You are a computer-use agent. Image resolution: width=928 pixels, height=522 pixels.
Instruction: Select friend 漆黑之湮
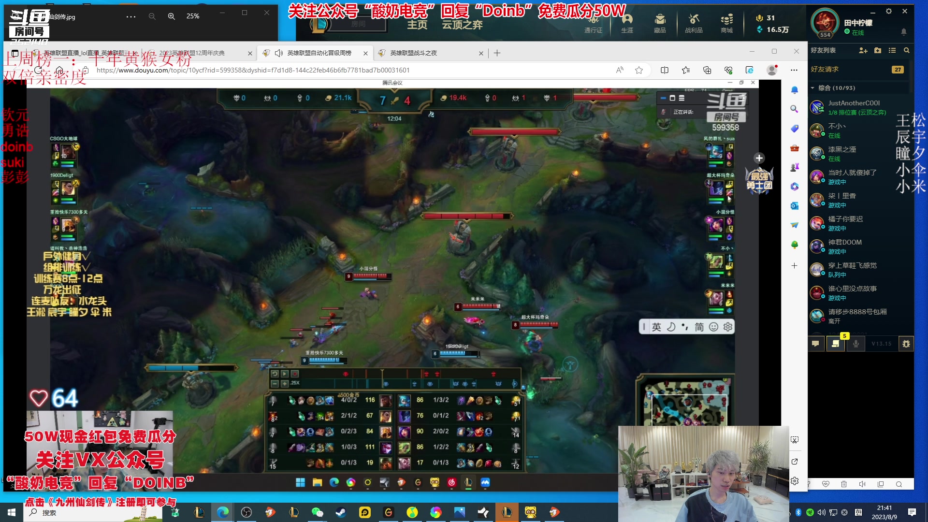coord(857,154)
